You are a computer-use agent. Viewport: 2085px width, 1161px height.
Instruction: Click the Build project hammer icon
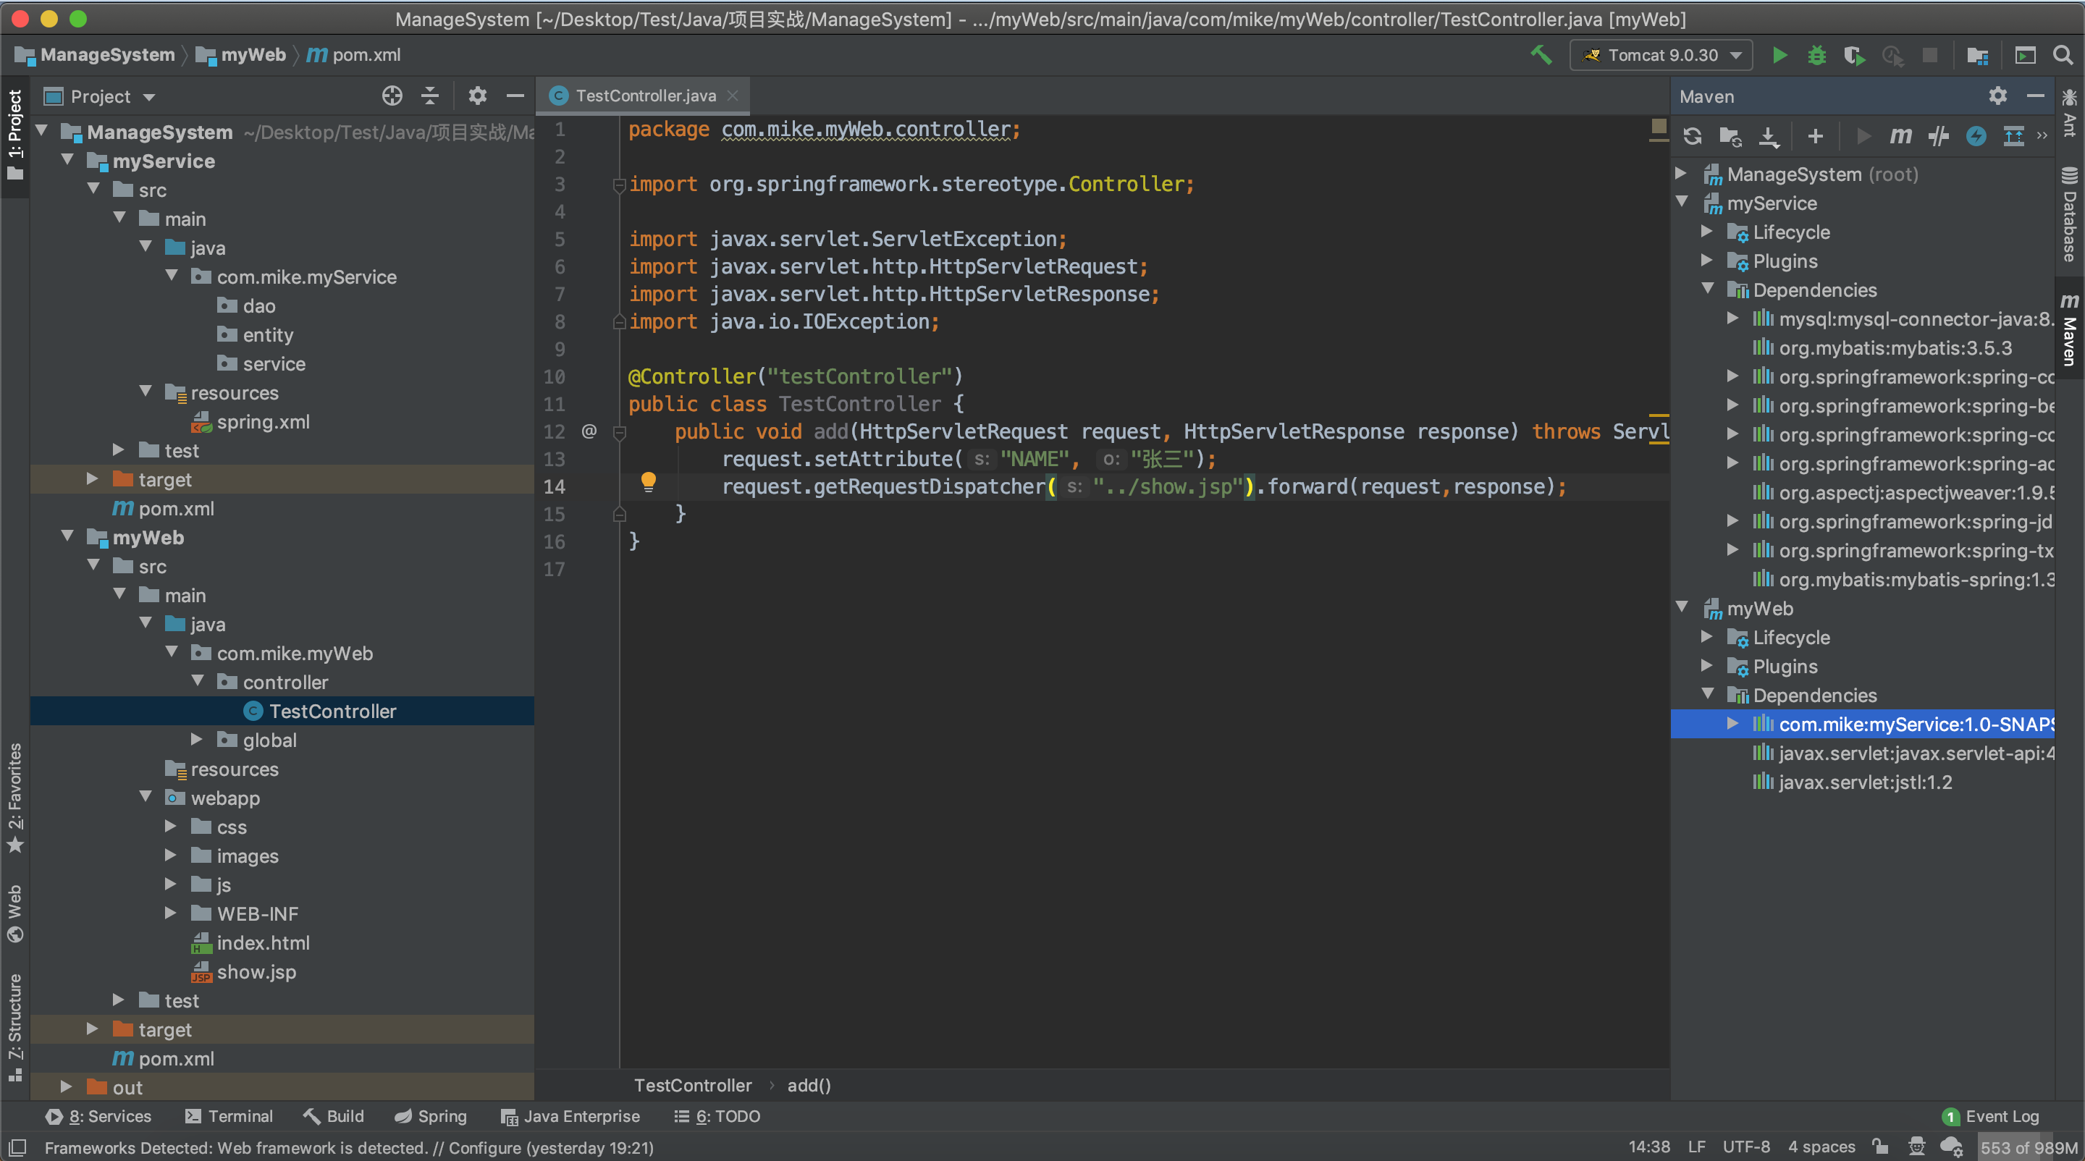click(1541, 55)
